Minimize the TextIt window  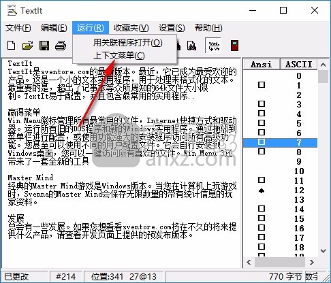tap(253, 10)
